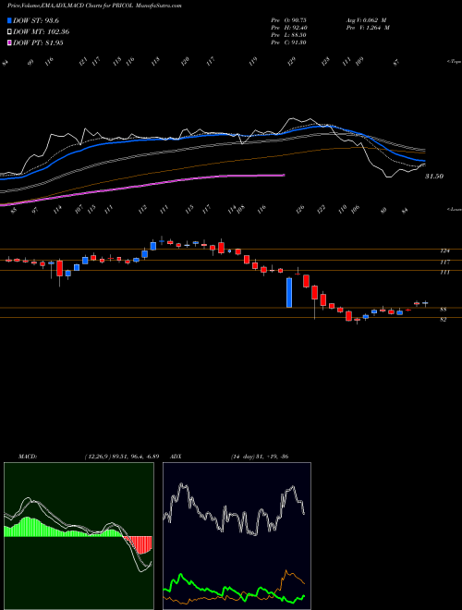Click the Pre H: 92.40 value
This screenshot has height=610, width=462.
coord(288,28)
